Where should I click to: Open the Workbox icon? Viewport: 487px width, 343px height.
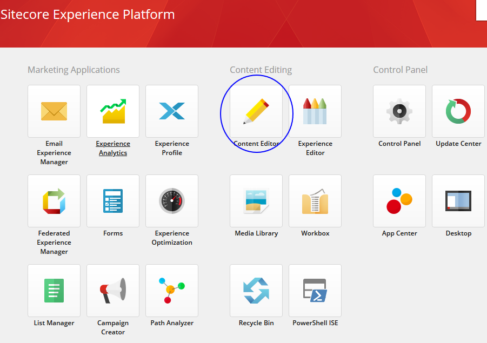[315, 201]
